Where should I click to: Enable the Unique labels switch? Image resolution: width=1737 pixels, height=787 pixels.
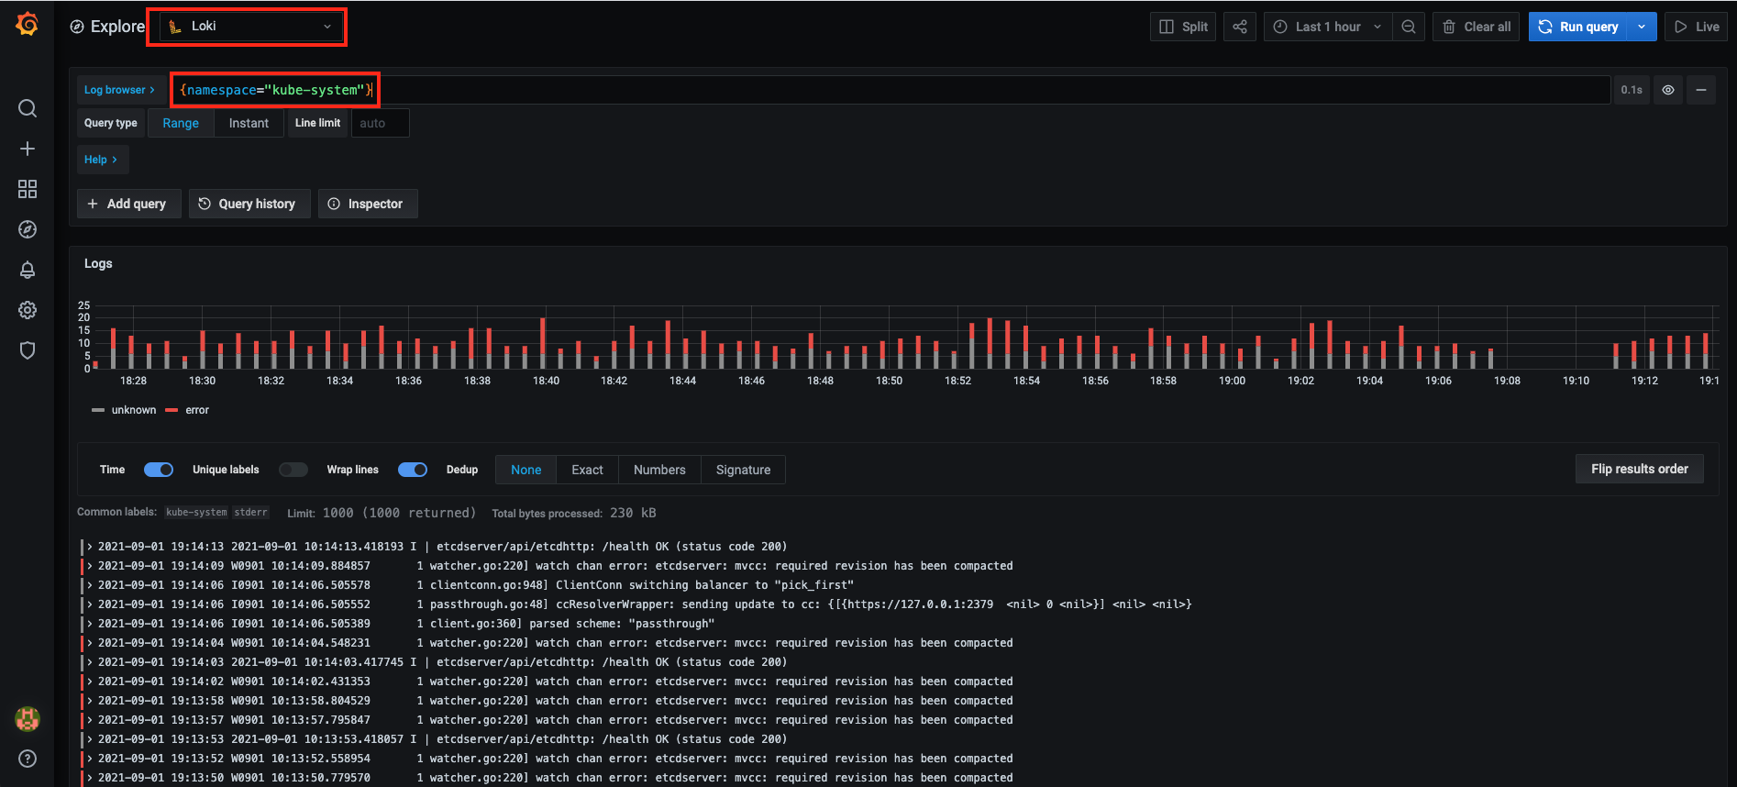click(293, 470)
